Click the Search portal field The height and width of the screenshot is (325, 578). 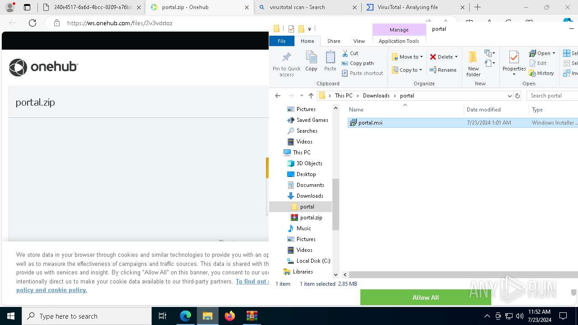click(x=552, y=96)
